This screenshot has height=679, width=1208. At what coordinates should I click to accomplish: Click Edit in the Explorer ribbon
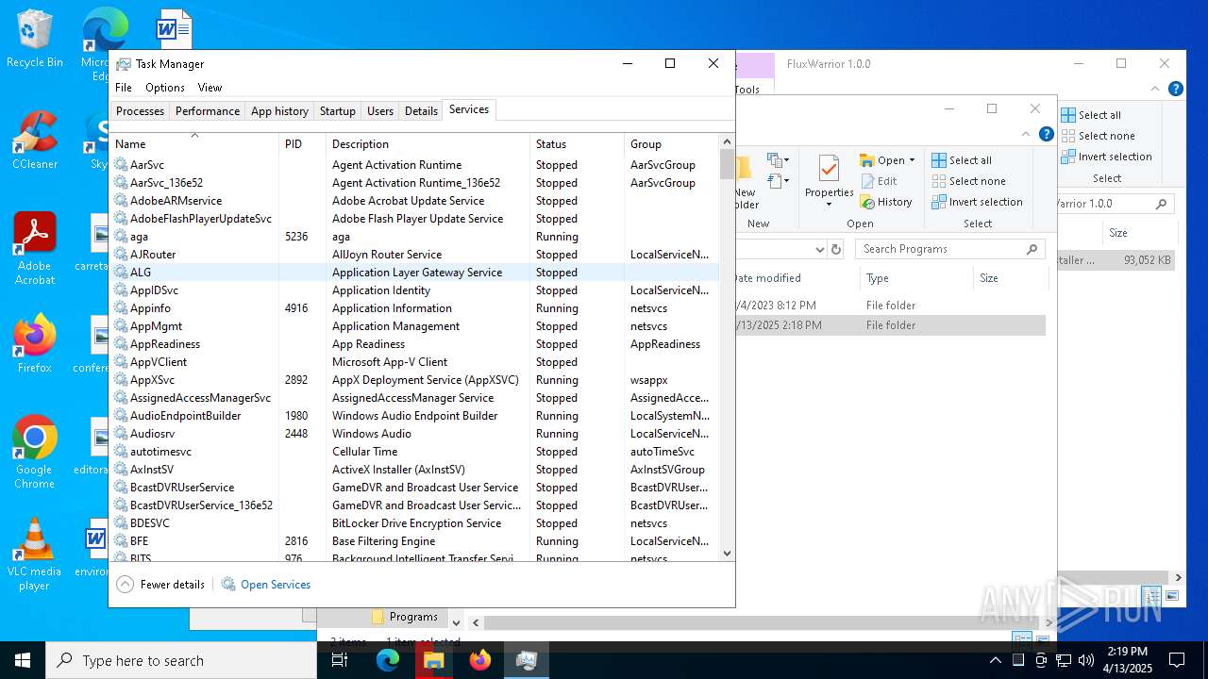(879, 181)
